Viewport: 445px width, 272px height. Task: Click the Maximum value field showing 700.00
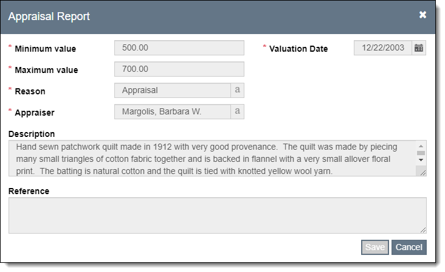(179, 69)
